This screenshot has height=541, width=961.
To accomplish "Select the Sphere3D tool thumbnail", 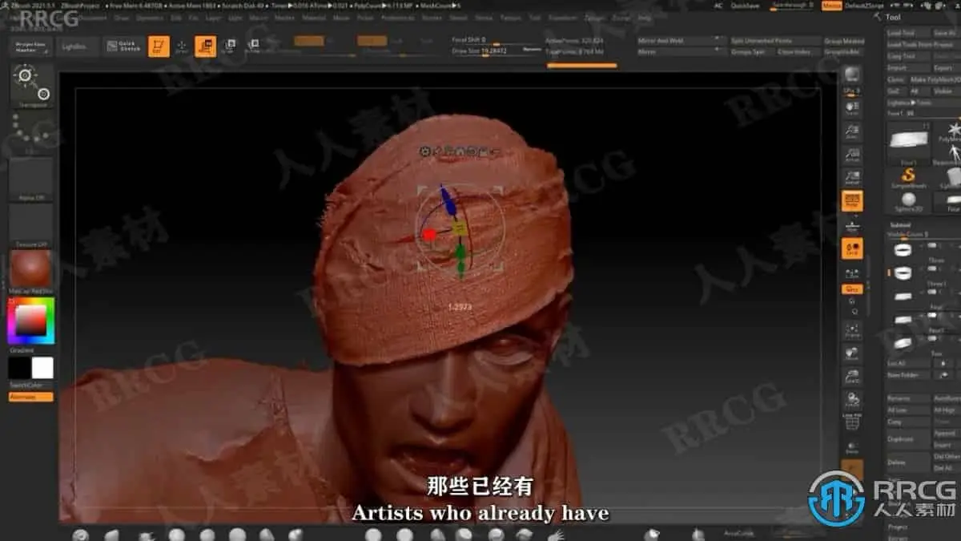I will click(x=908, y=201).
